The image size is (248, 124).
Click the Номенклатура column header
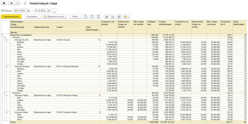pyautogui.click(x=22, y=29)
